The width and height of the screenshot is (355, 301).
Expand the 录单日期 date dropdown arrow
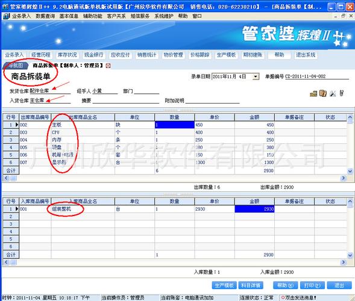(256, 76)
